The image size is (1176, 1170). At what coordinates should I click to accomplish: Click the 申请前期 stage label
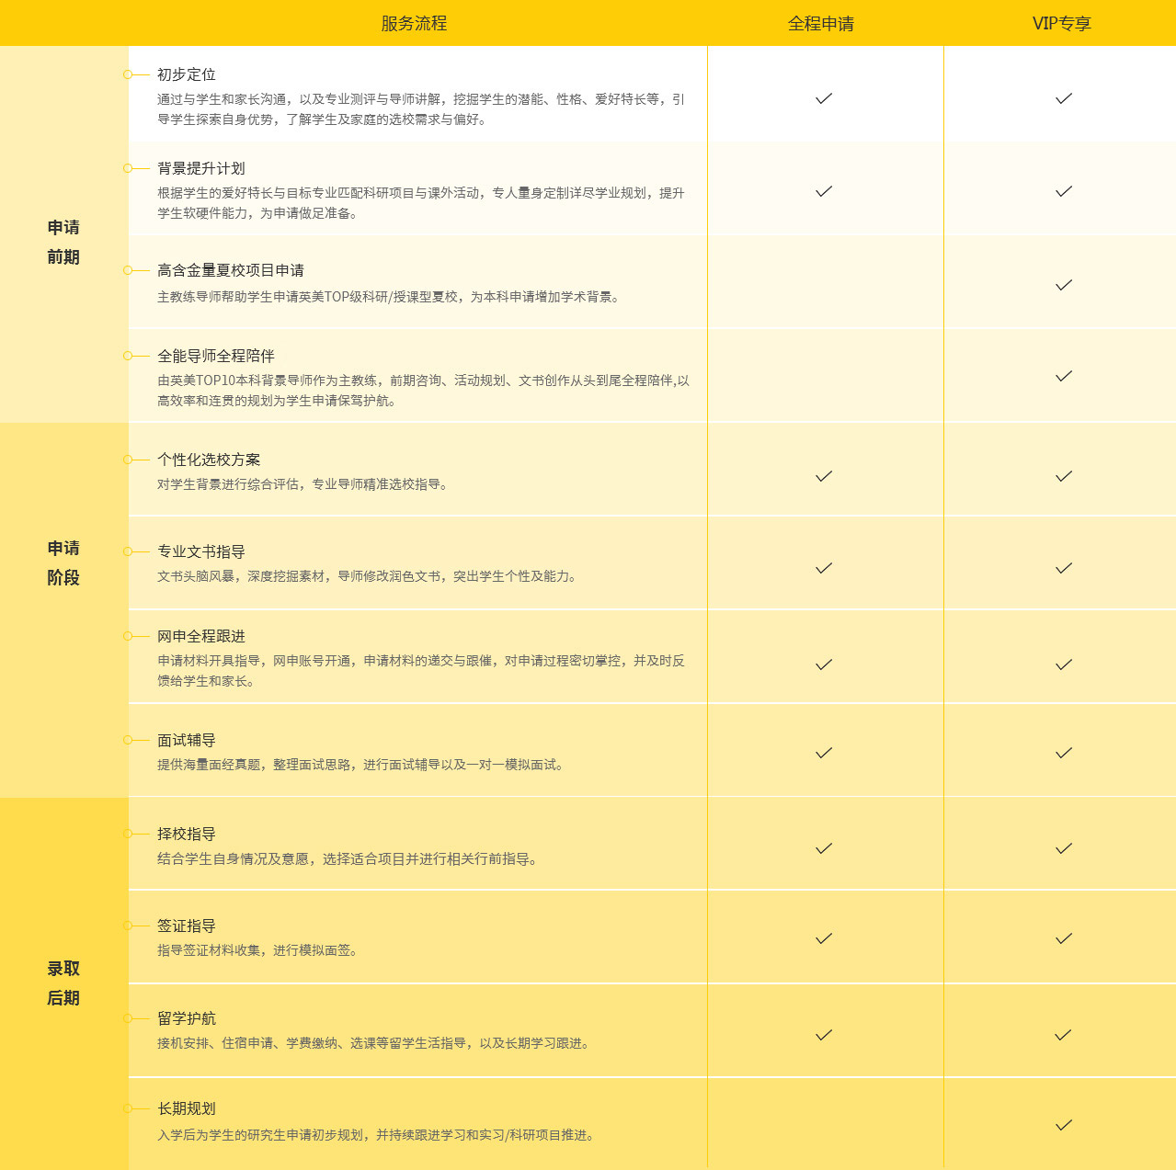(63, 242)
